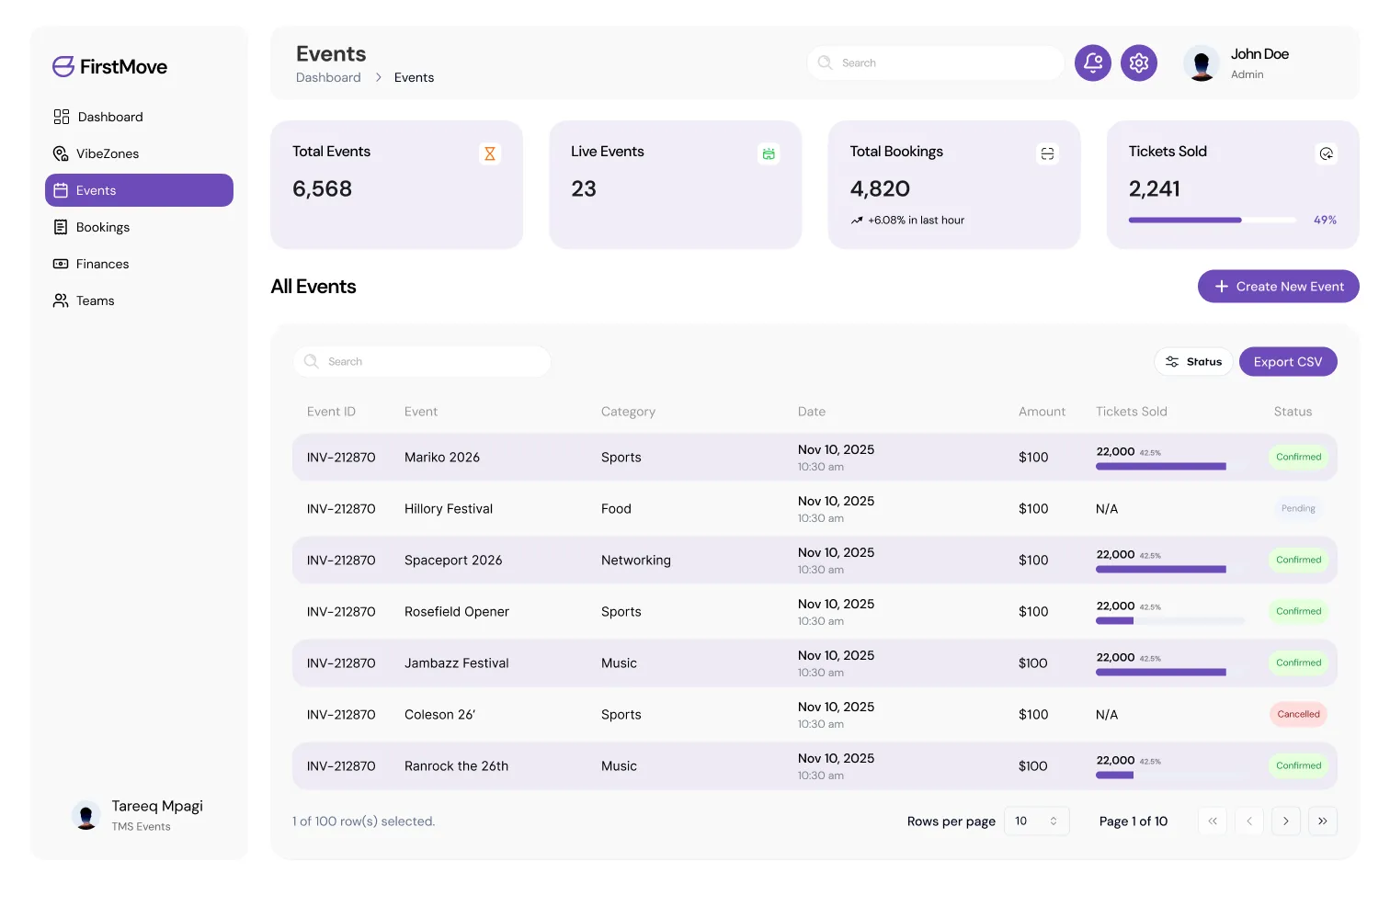Viewport: 1390px width, 906px height.
Task: Open Dashboard from sidebar menu
Action: pyautogui.click(x=139, y=117)
